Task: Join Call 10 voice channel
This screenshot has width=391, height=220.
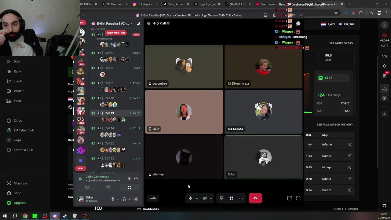Action: (115, 98)
